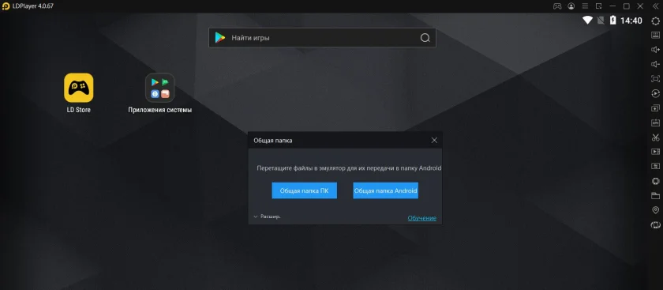Open the shared folder sidebar icon

tap(655, 196)
